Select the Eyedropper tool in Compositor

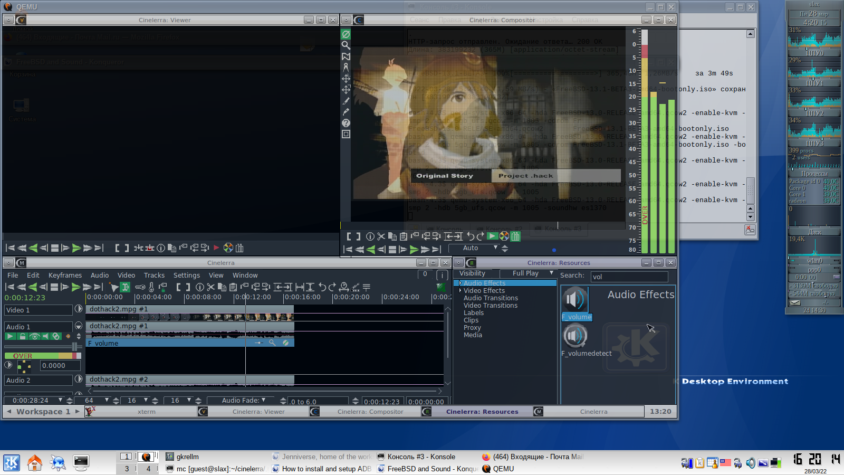click(x=346, y=112)
